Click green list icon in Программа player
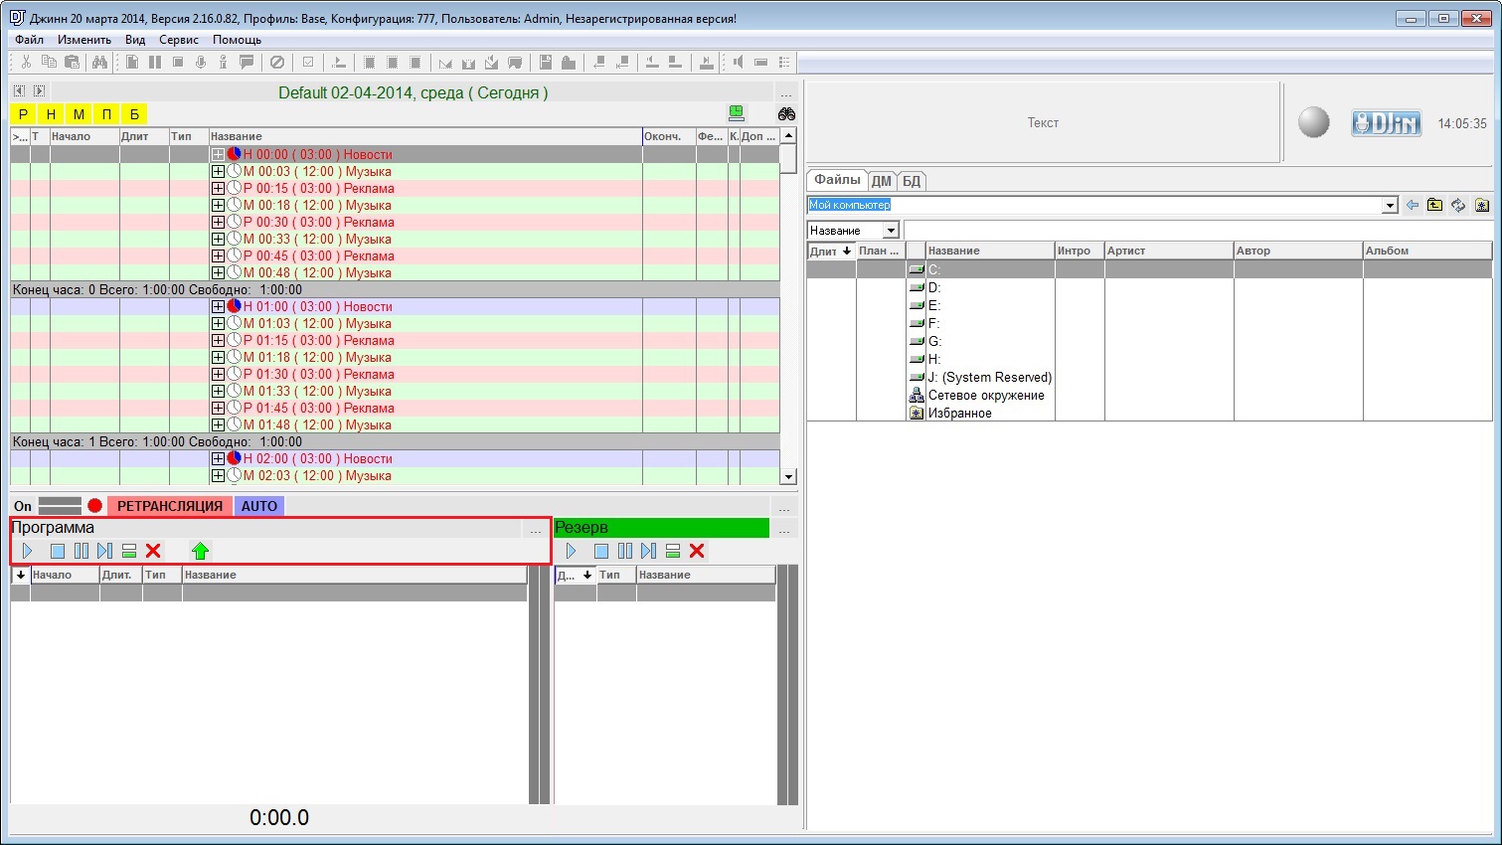Viewport: 1502px width, 845px height. [129, 551]
